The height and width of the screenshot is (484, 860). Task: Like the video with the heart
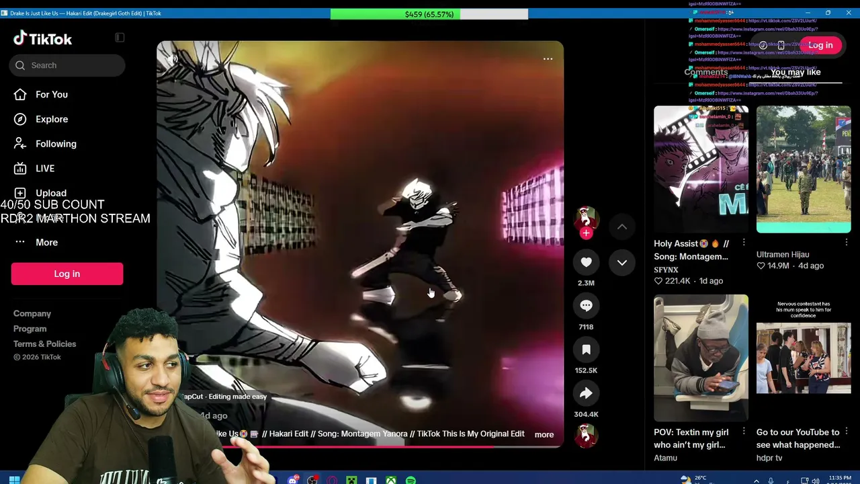586,262
